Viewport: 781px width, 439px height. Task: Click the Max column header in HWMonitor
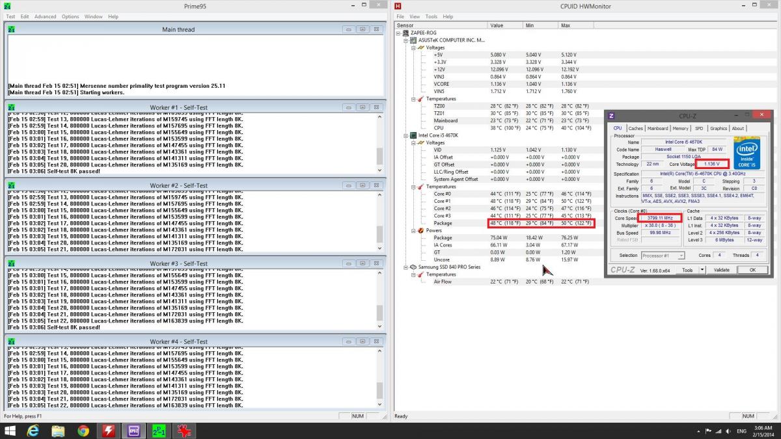pos(576,25)
